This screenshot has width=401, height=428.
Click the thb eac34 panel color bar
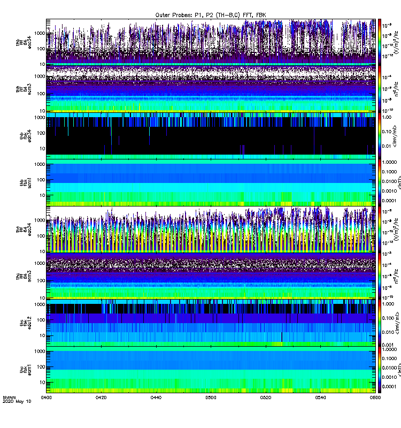[380, 42]
